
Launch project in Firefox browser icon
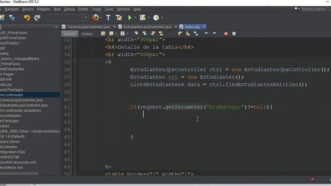click(x=95, y=18)
